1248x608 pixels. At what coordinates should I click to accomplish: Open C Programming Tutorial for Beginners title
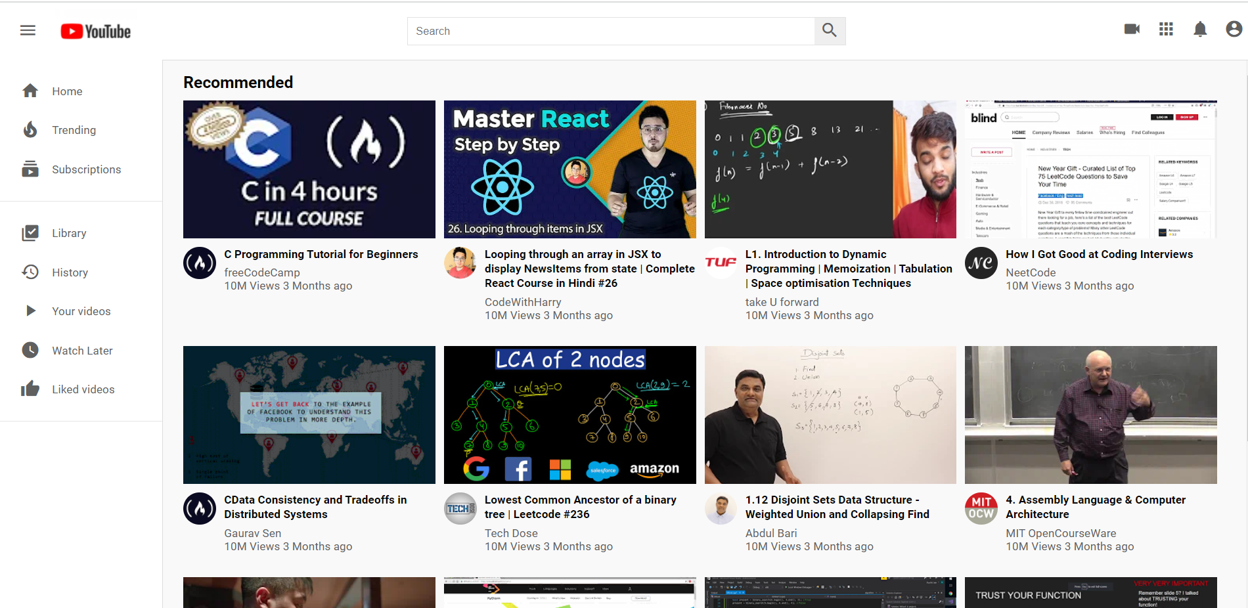tap(321, 254)
